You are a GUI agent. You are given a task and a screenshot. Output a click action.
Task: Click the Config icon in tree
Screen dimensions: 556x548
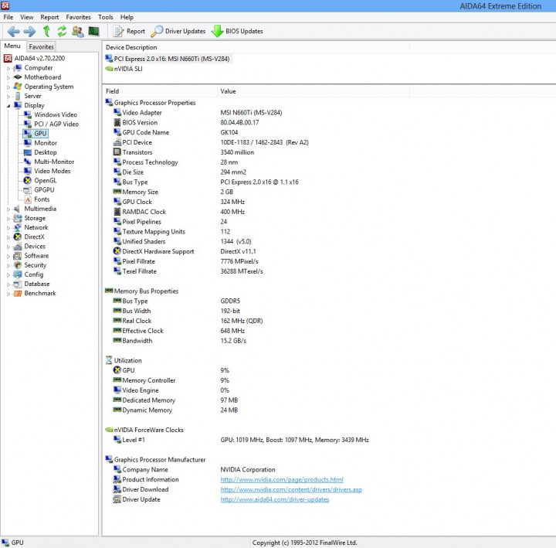coord(17,274)
